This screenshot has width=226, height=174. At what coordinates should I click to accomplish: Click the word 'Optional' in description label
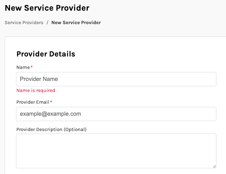[75, 129]
